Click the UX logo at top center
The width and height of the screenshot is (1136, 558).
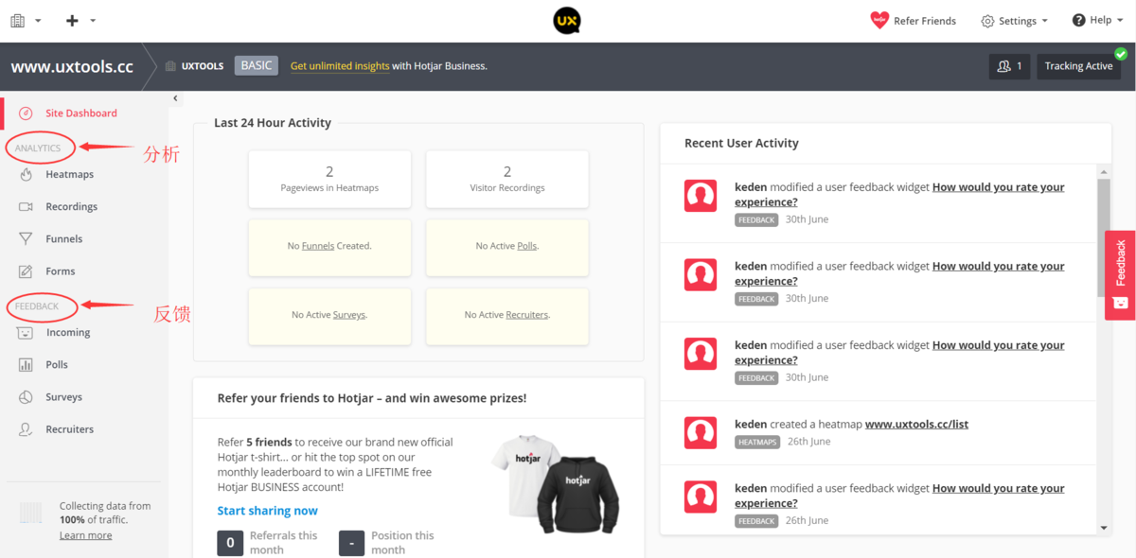point(567,20)
